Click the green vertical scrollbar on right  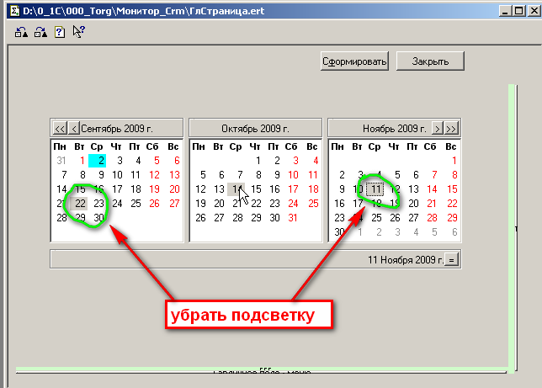coord(511,227)
